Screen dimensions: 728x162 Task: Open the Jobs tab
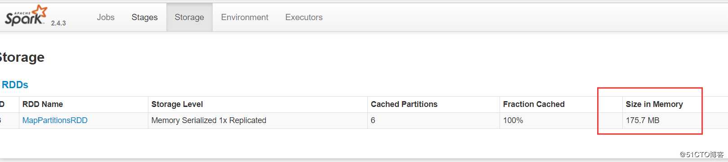tap(106, 17)
